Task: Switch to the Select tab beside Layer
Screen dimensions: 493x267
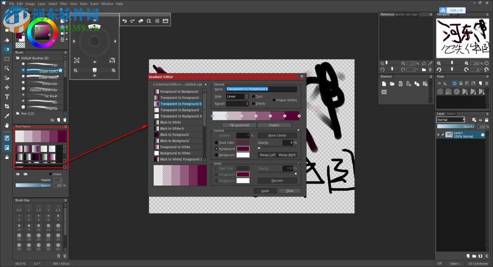Action: click(x=451, y=114)
